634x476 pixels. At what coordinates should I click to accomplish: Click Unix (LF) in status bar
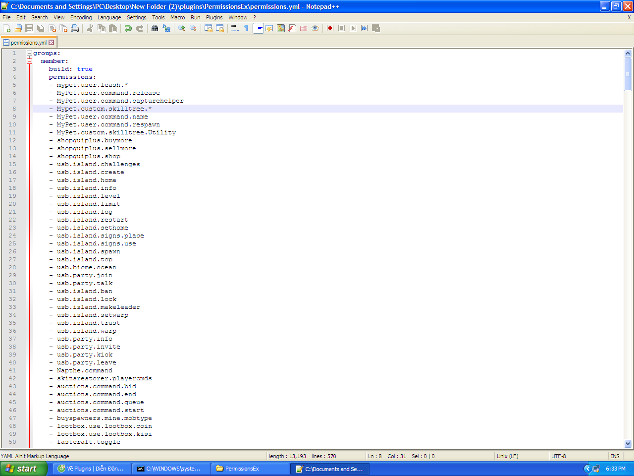(x=508, y=456)
